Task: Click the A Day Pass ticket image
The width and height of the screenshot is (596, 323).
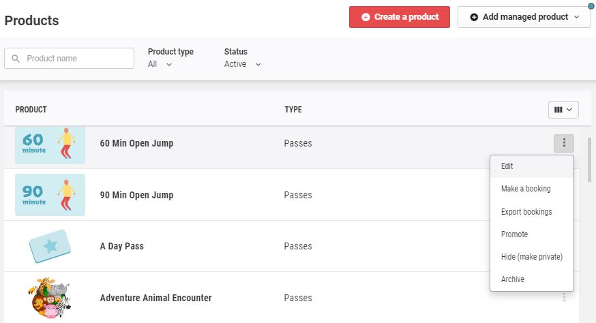Action: [50, 246]
